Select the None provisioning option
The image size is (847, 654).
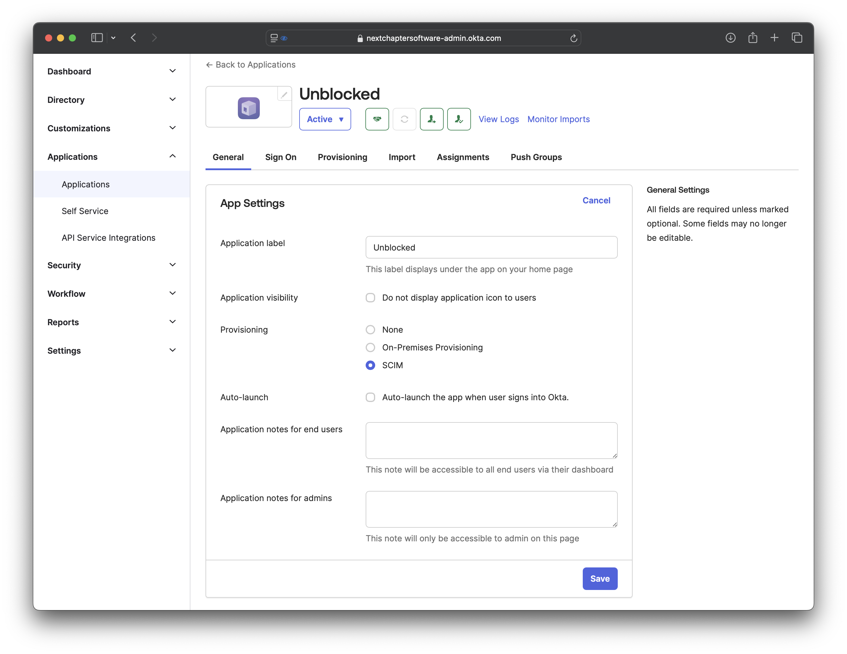[x=370, y=329]
